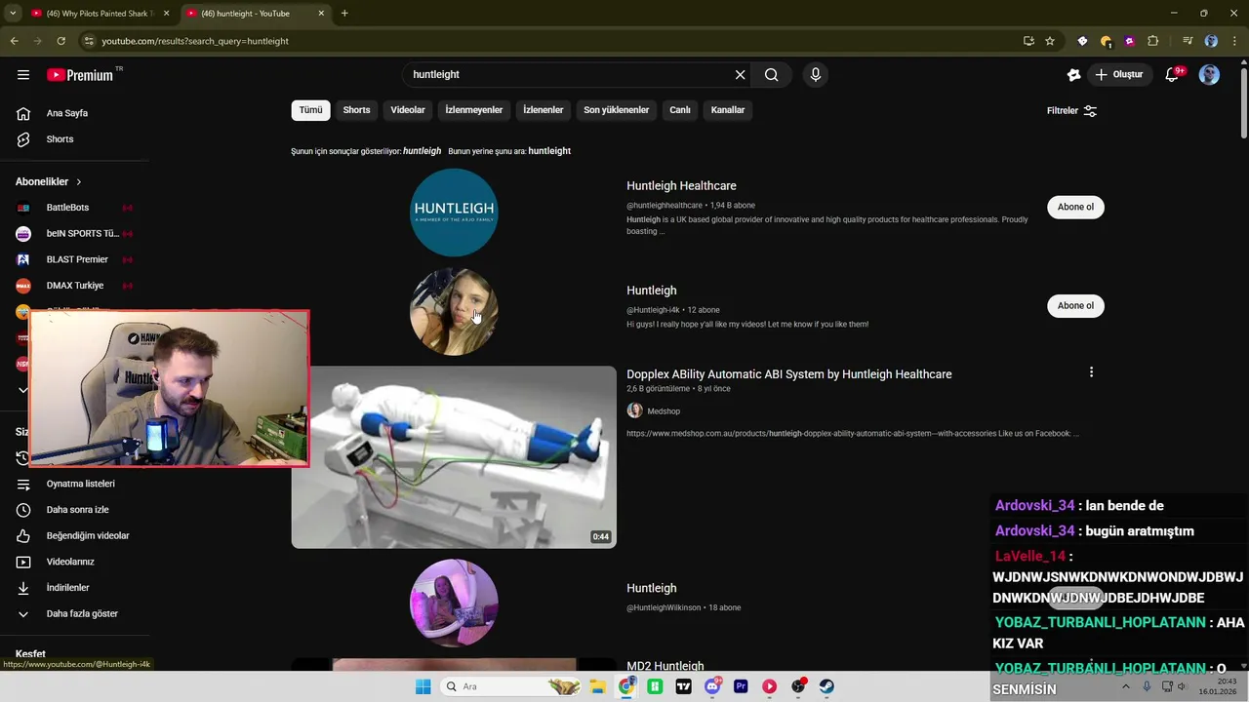Image resolution: width=1249 pixels, height=702 pixels.
Task: Open a new Chrome tab
Action: (x=344, y=14)
